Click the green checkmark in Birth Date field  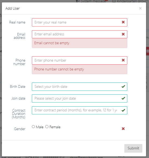pos(123,86)
